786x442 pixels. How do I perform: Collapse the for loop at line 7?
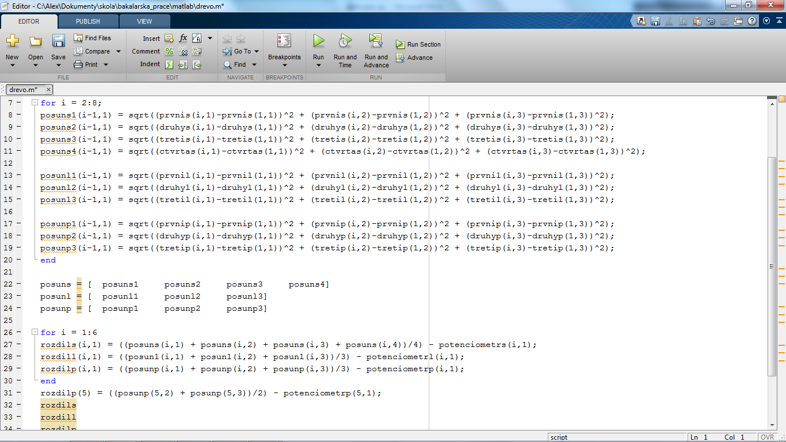(35, 102)
